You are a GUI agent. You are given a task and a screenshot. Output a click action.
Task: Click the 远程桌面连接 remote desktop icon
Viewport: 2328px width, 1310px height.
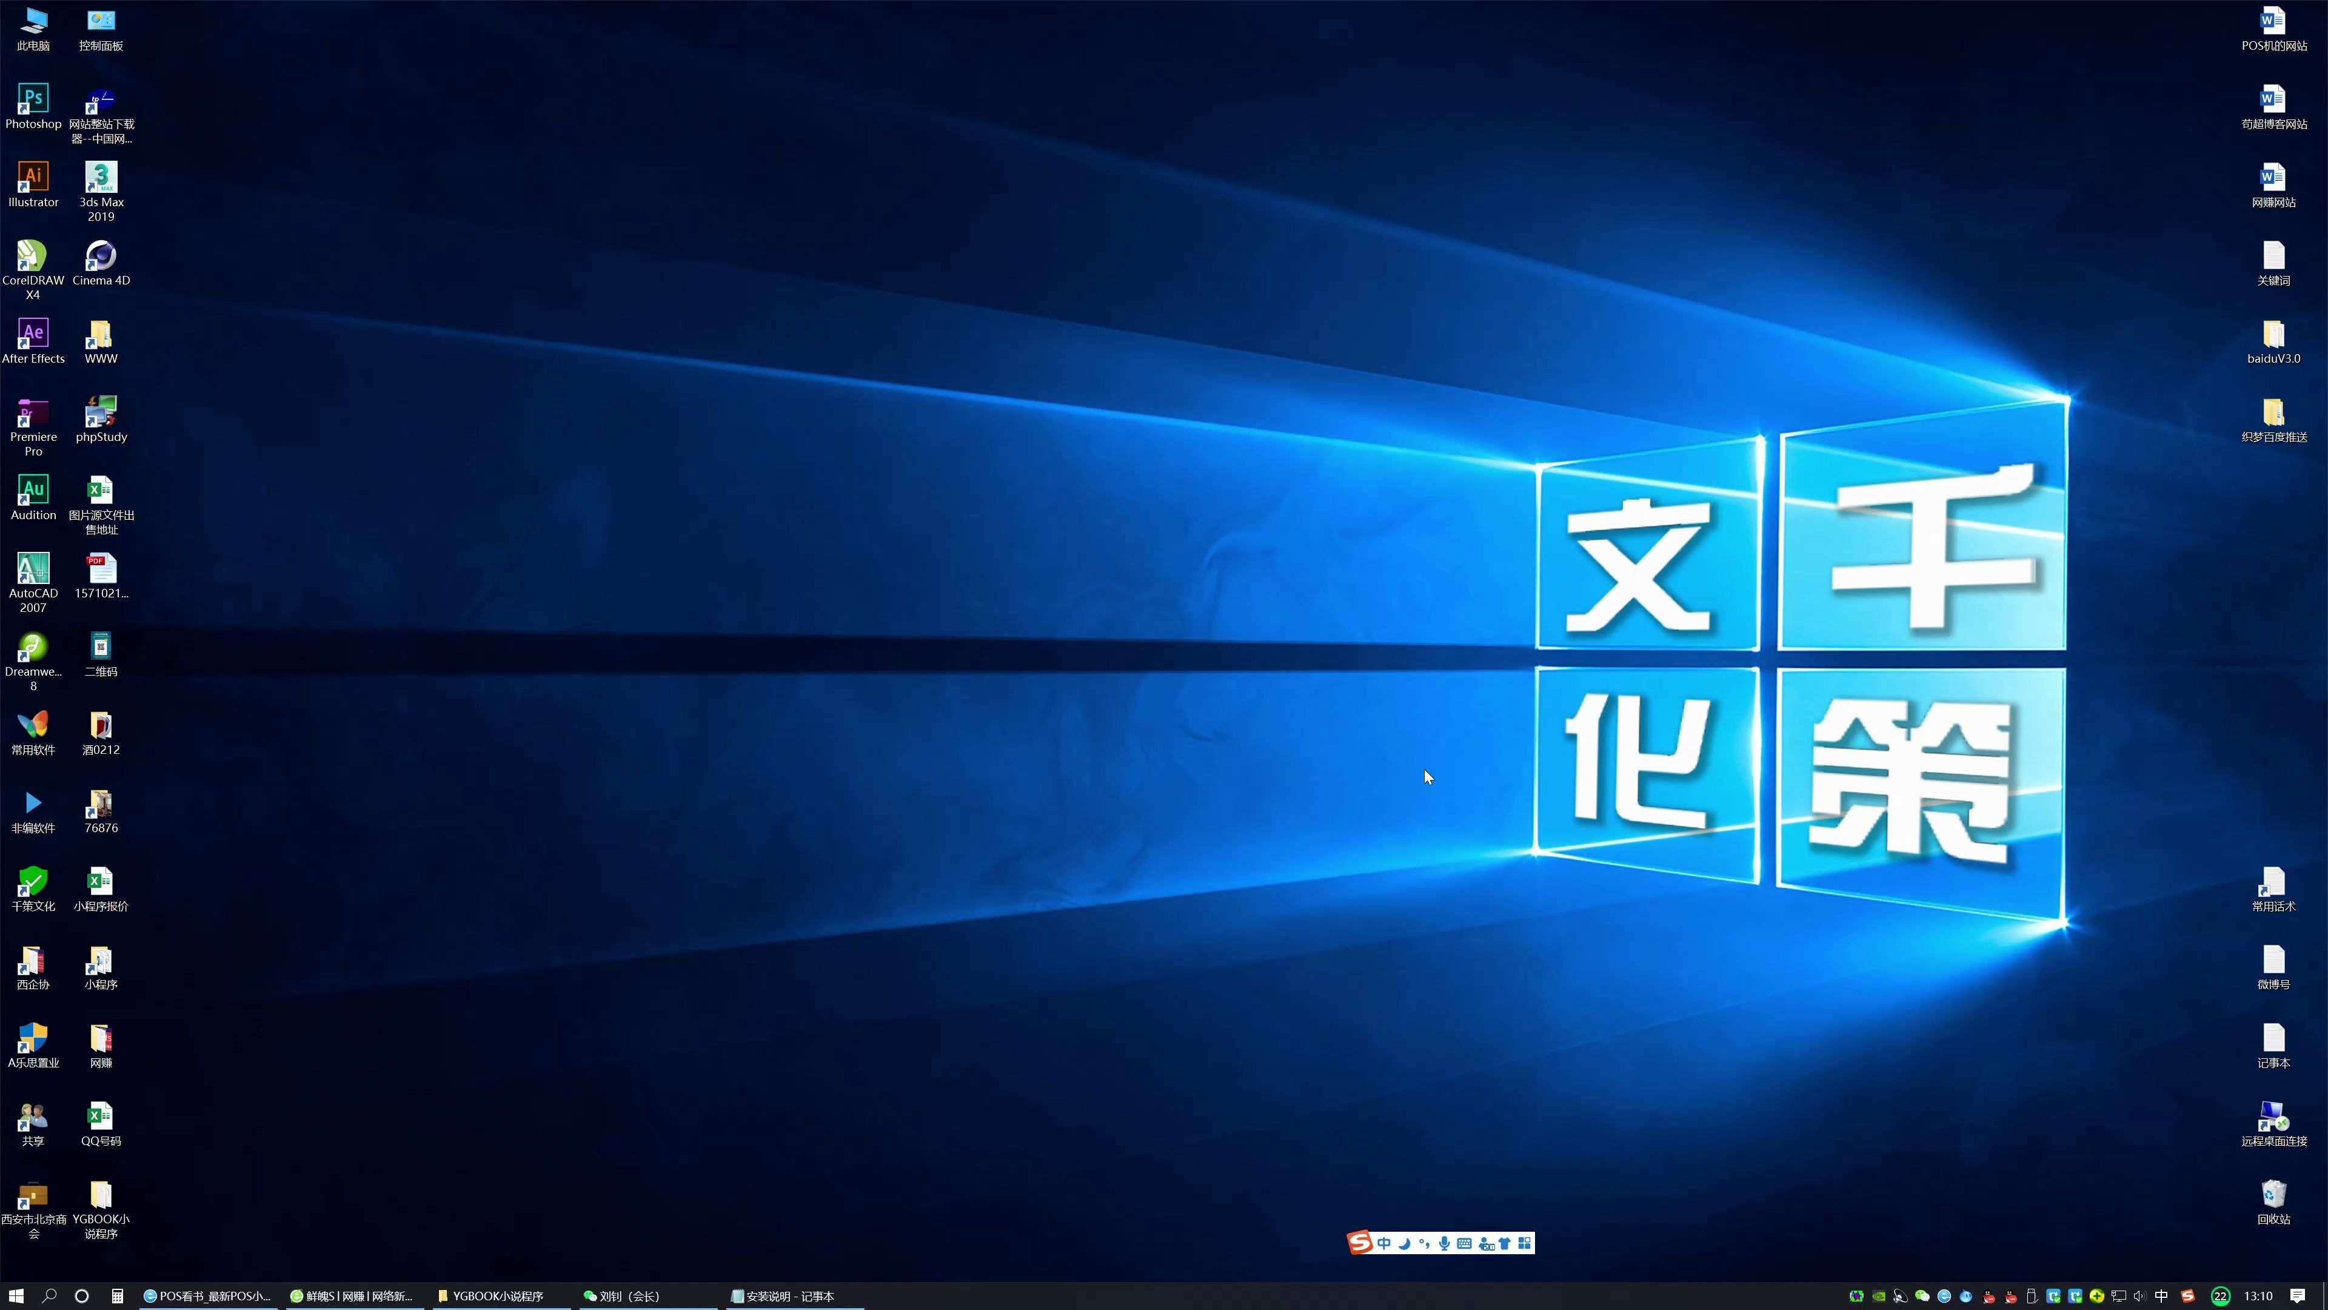tap(2273, 1117)
